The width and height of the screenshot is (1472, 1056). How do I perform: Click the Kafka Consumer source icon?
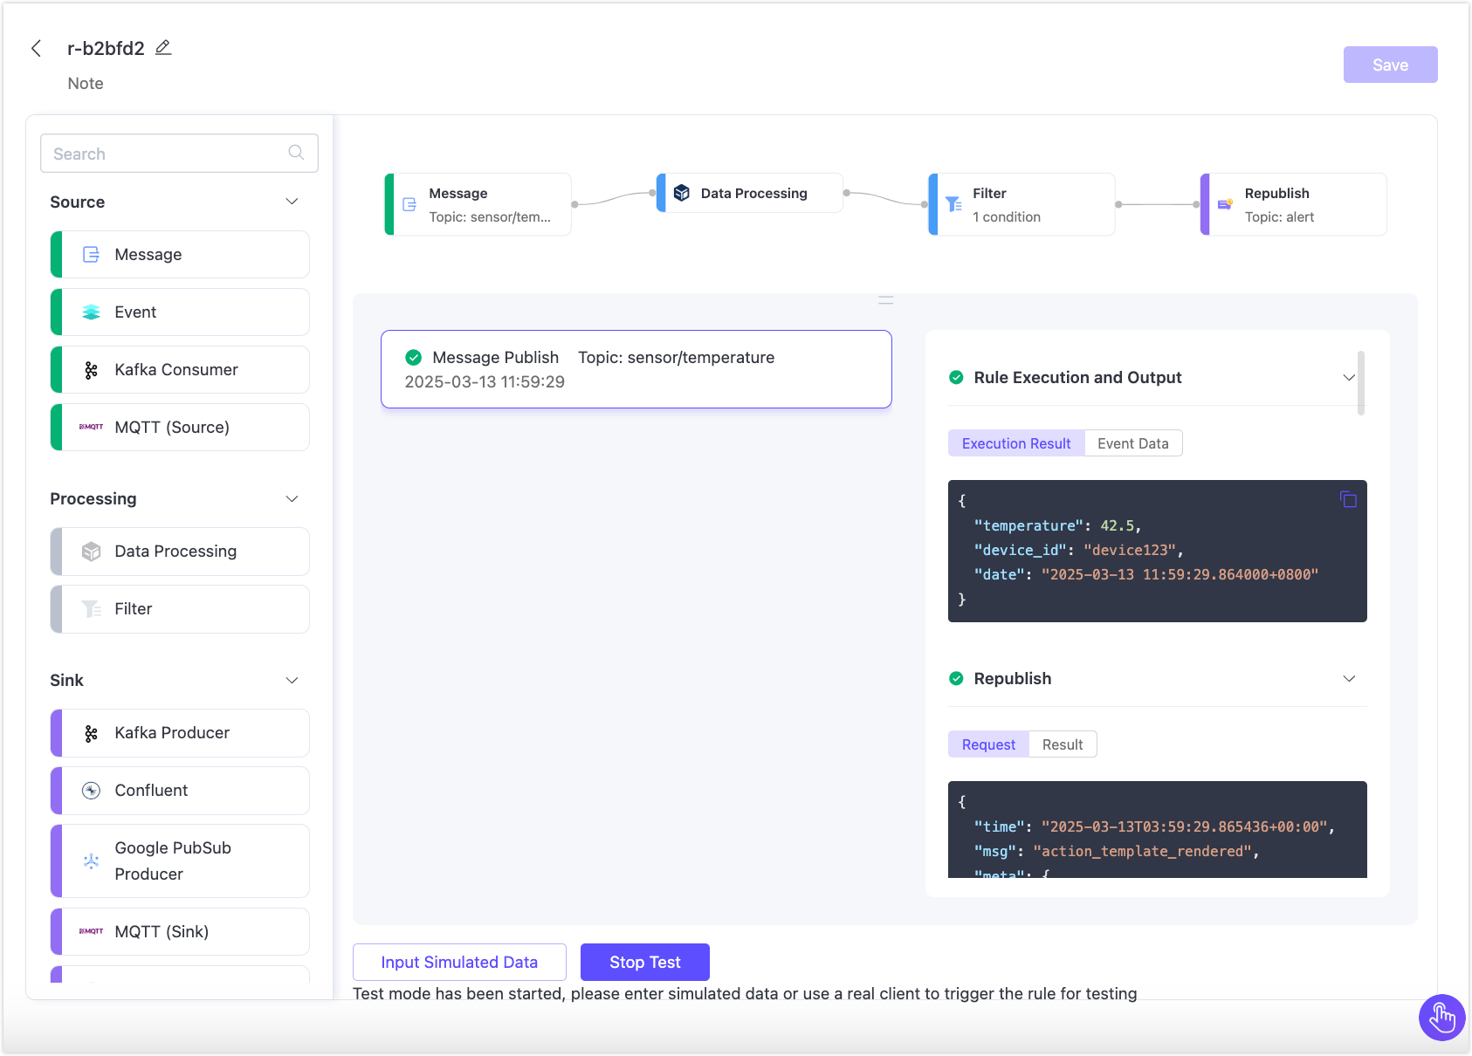tap(91, 370)
